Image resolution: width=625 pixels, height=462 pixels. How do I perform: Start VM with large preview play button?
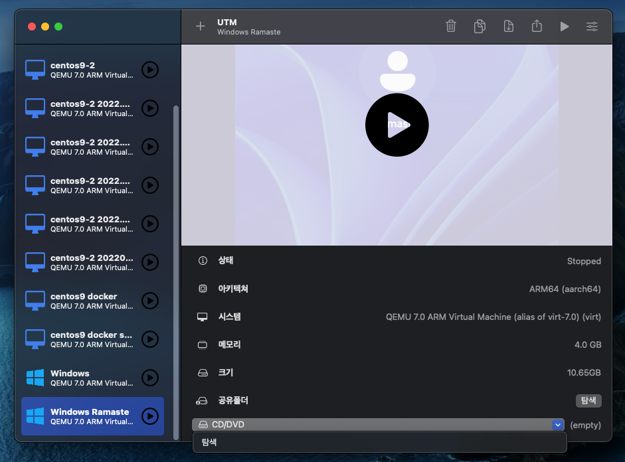coord(397,125)
